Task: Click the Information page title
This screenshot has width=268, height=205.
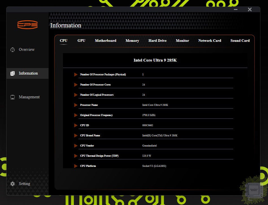Action: click(x=66, y=25)
